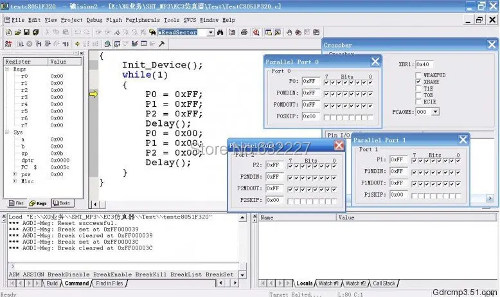Image resolution: width=500 pixels, height=297 pixels.
Task: Click the Step Over debug icon
Action: (x=48, y=44)
